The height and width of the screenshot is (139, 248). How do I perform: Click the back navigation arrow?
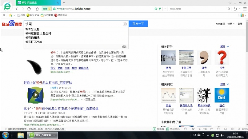click(x=17, y=9)
